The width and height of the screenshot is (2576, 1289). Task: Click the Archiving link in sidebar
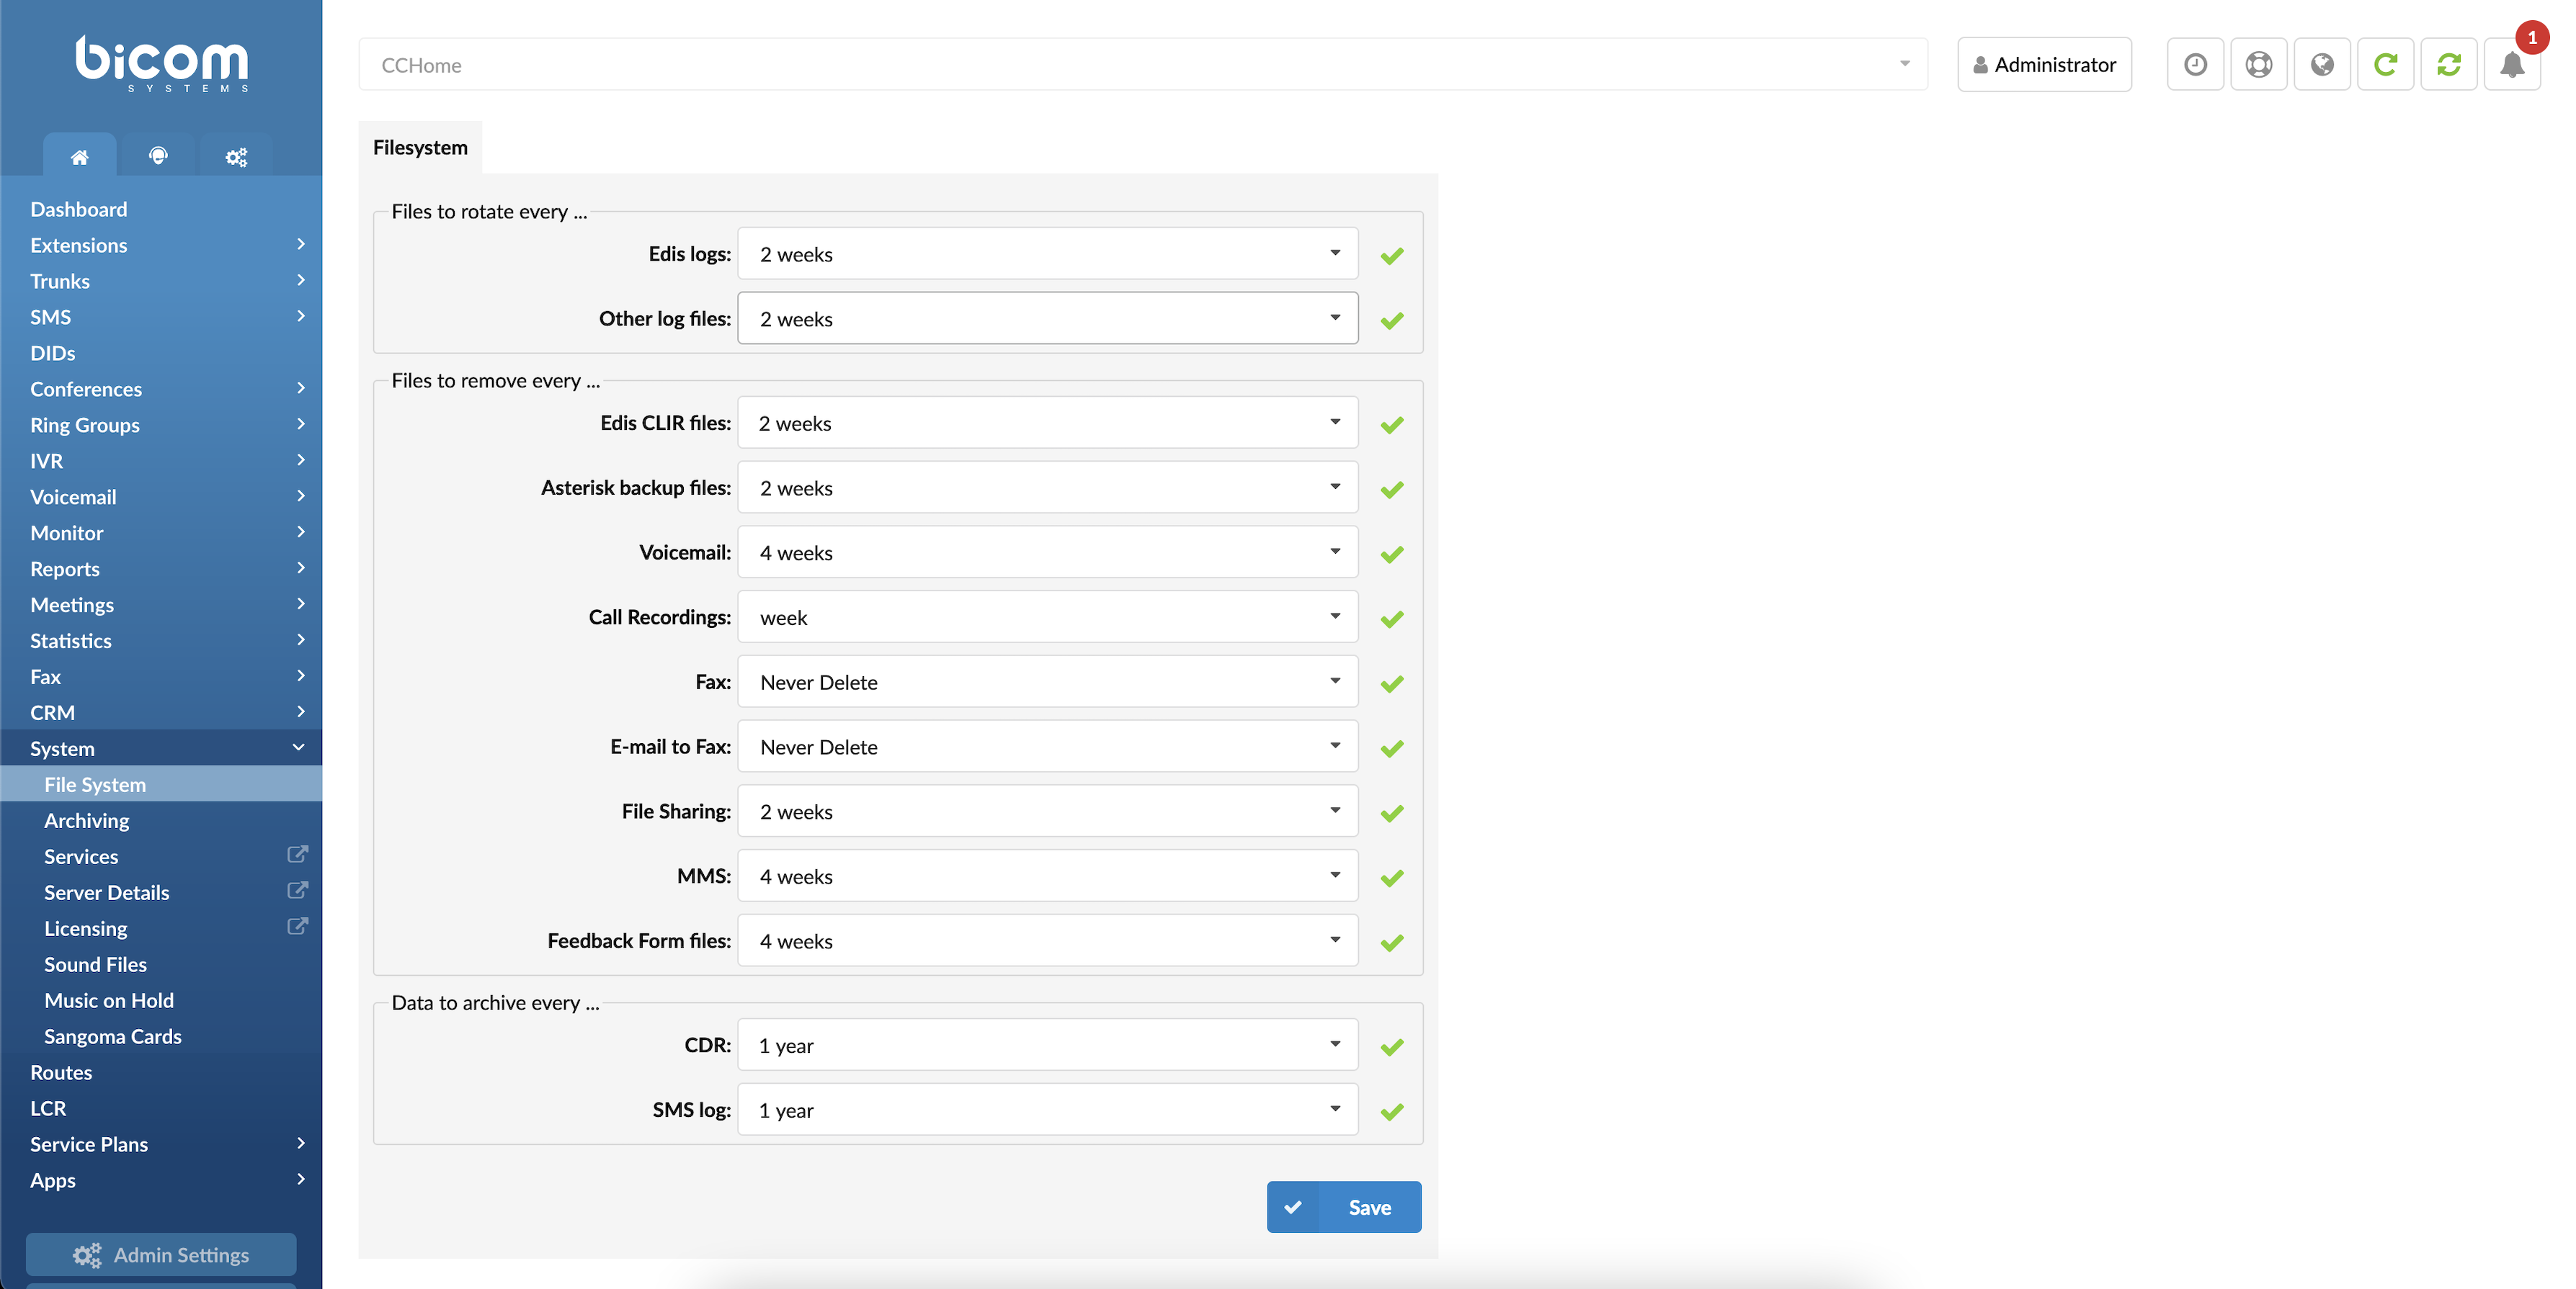point(87,819)
